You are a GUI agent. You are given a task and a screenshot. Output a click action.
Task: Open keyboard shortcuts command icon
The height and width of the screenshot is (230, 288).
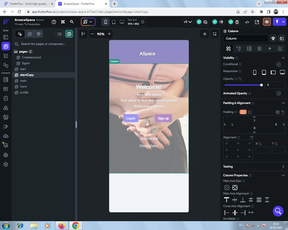[63, 22]
